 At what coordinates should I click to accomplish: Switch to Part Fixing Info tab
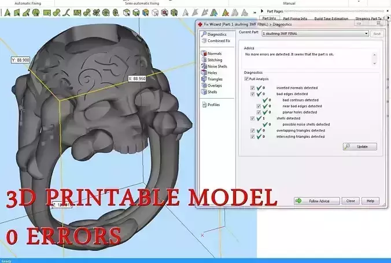click(295, 18)
